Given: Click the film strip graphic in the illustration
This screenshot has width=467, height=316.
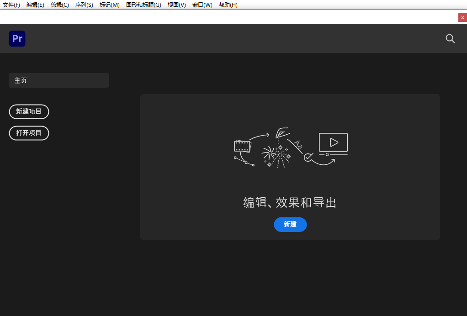Looking at the screenshot, I should pos(243,146).
